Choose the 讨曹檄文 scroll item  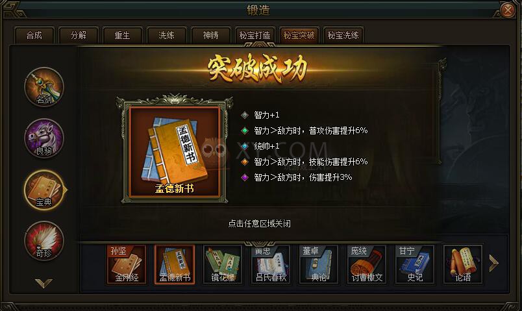coord(367,264)
